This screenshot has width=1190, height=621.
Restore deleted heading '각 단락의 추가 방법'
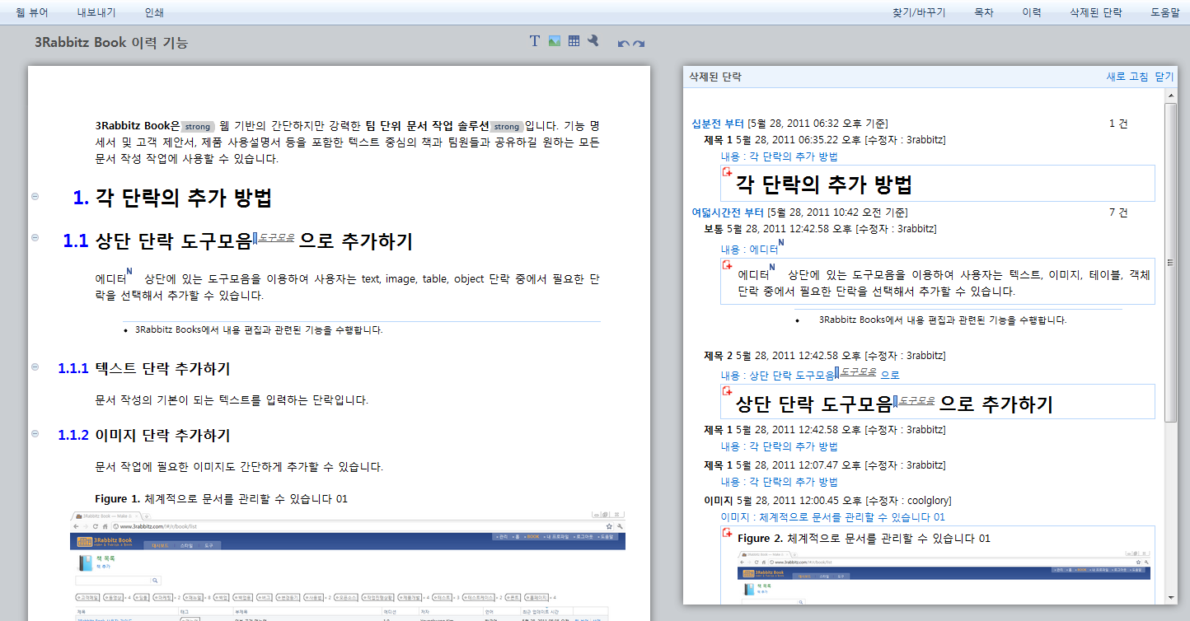[728, 172]
